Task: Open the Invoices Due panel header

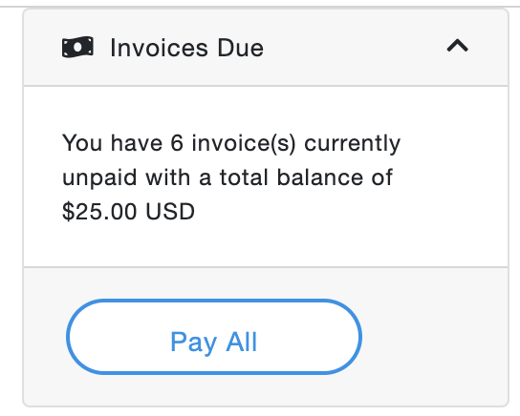Action: coord(266,48)
